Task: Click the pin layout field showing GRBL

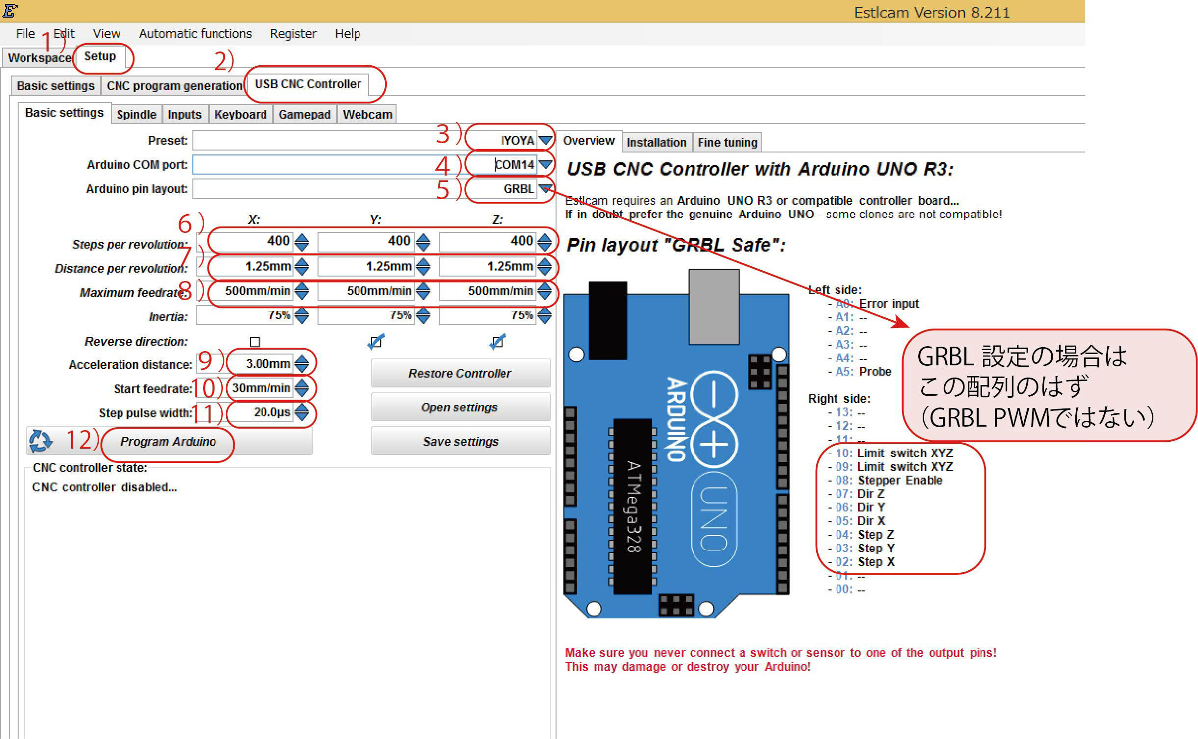Action: 365,188
